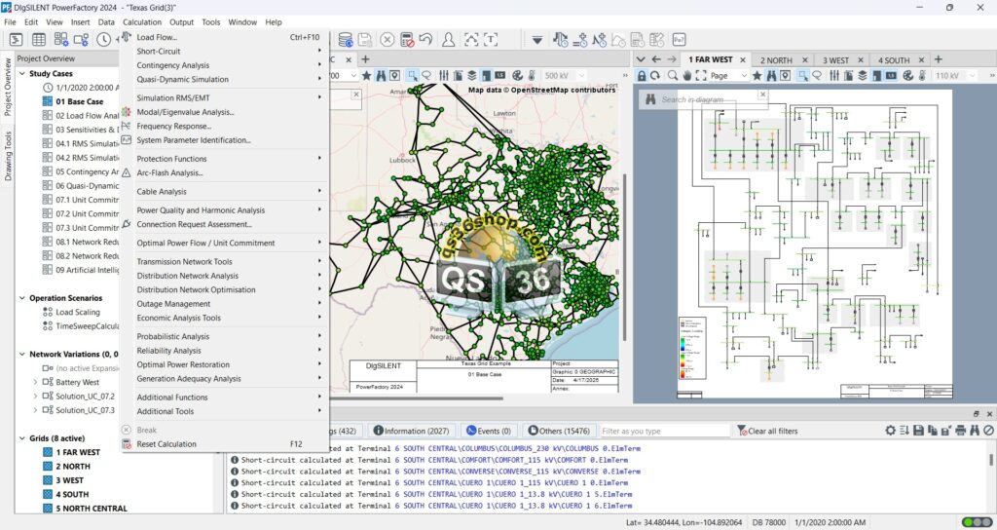
Task: Select Reset Calculation menu entry
Action: tap(166, 444)
